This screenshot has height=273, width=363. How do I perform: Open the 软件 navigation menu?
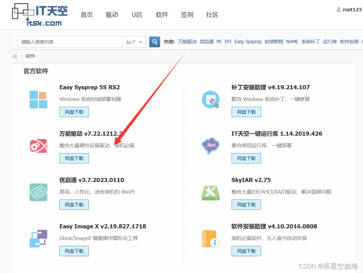click(162, 15)
